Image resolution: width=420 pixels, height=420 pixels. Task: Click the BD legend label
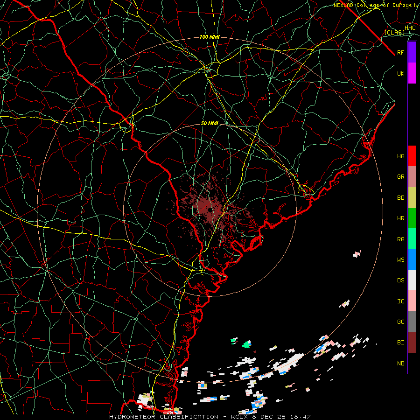pyautogui.click(x=400, y=198)
